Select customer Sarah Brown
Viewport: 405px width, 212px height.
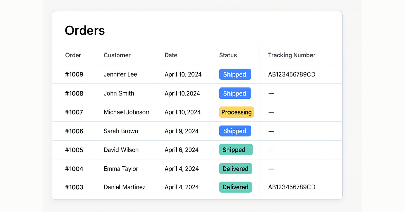click(x=121, y=131)
